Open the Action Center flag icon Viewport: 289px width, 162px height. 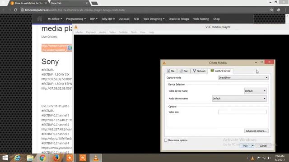(259, 158)
